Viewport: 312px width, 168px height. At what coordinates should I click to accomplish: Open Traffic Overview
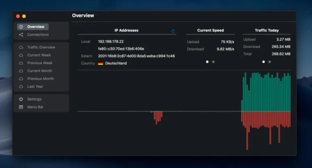(41, 47)
